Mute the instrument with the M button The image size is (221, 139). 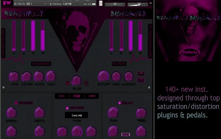(101, 3)
